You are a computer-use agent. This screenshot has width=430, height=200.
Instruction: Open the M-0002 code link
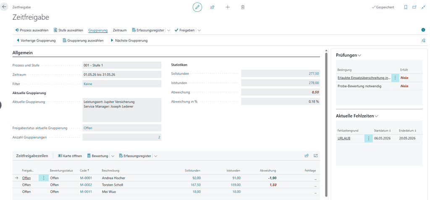tap(86, 185)
